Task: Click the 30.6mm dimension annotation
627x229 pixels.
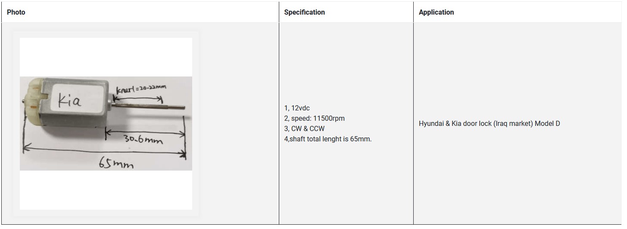Action: 144,139
